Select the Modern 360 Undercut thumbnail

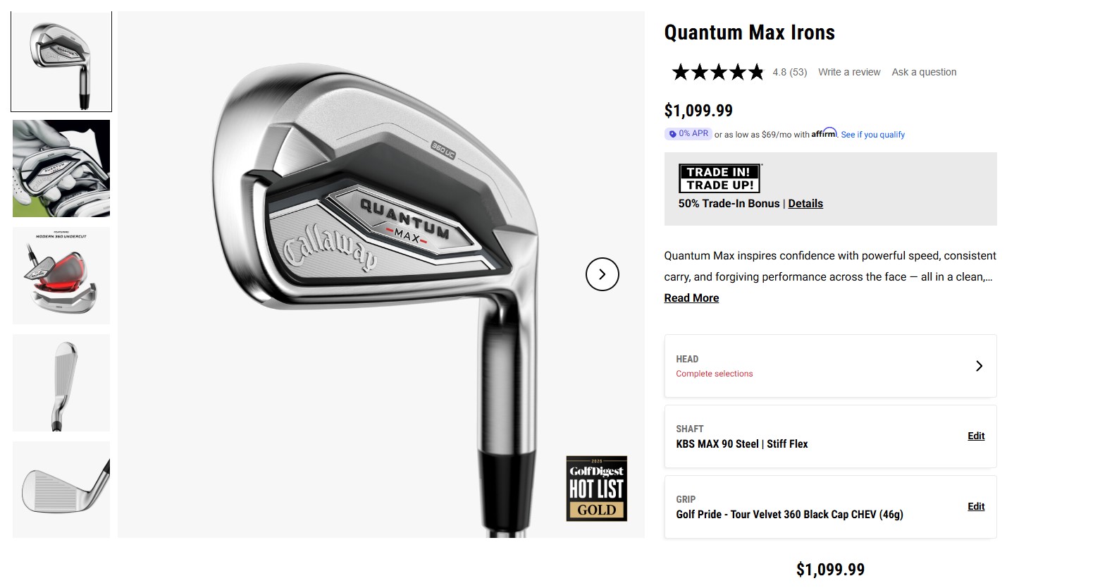coord(61,276)
